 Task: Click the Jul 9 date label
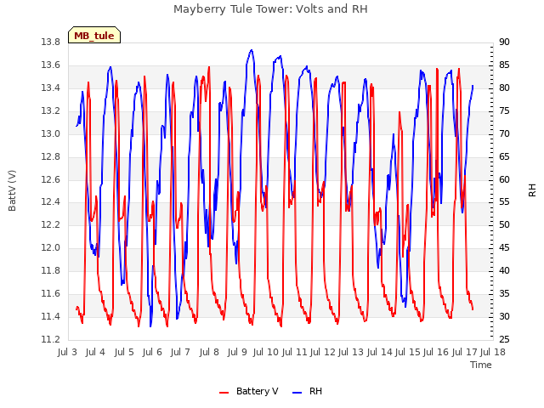[237, 352]
